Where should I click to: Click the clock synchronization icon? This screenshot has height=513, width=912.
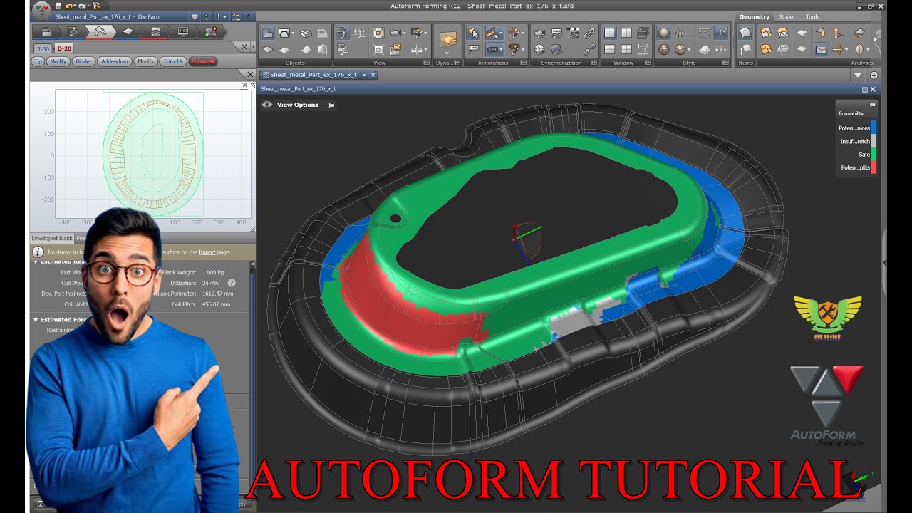pos(539,49)
